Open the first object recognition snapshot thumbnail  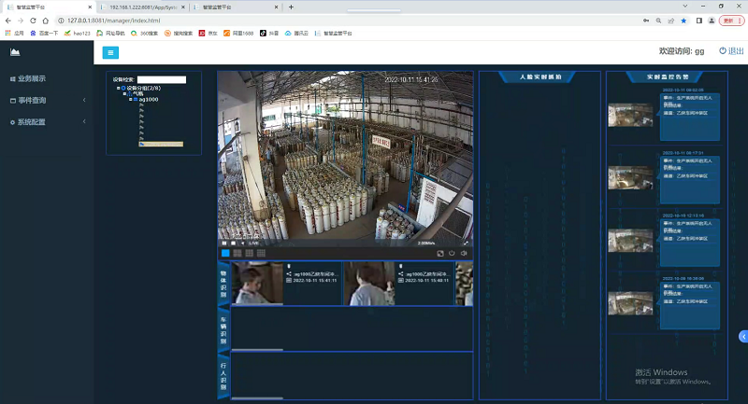[x=258, y=283]
